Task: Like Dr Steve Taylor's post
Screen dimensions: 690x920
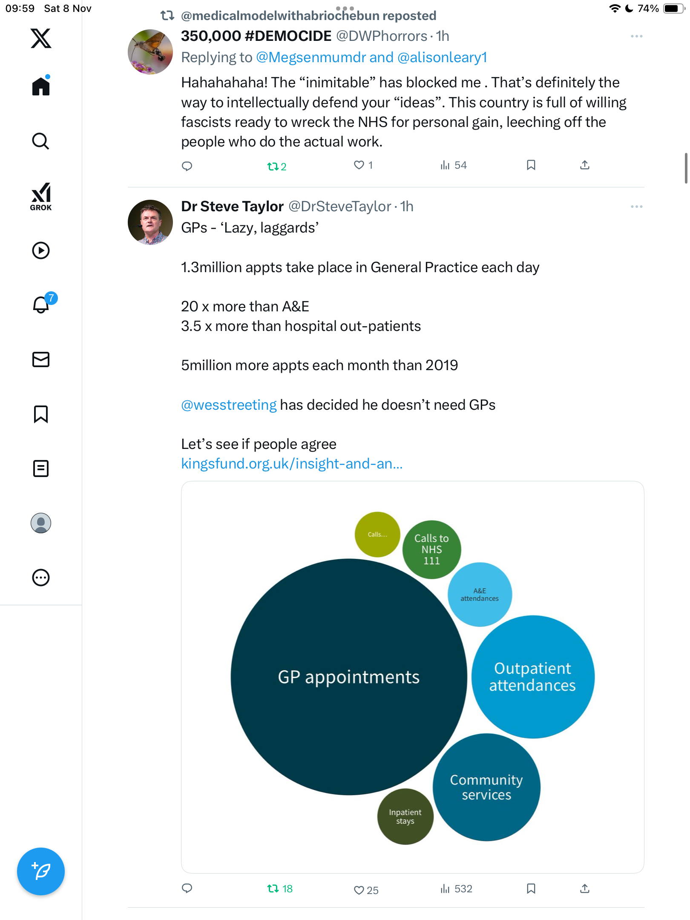Action: click(359, 890)
